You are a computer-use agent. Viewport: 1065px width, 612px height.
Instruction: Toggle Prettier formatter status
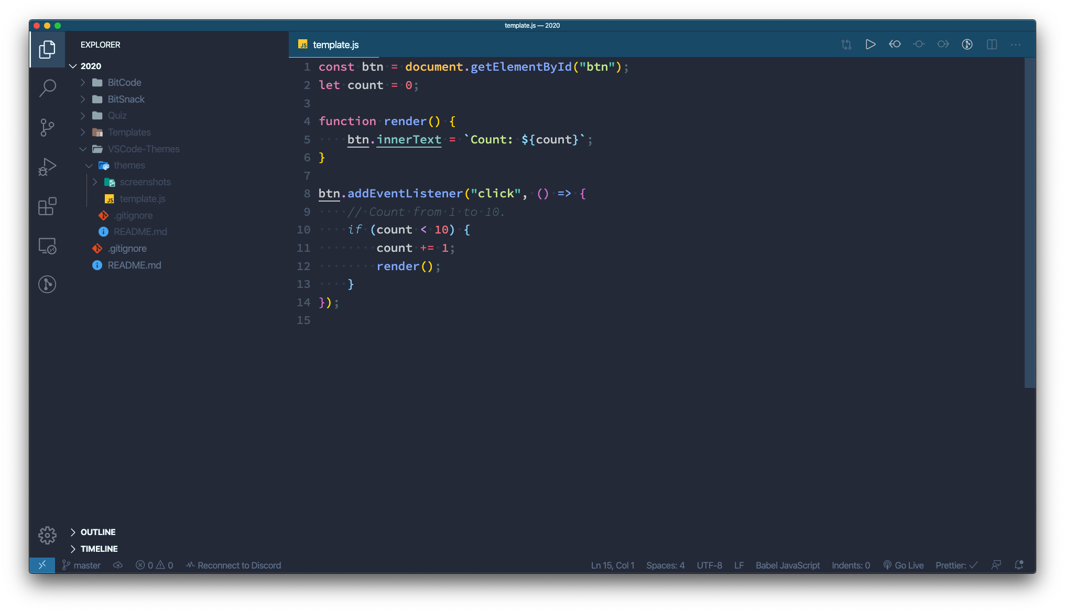956,565
